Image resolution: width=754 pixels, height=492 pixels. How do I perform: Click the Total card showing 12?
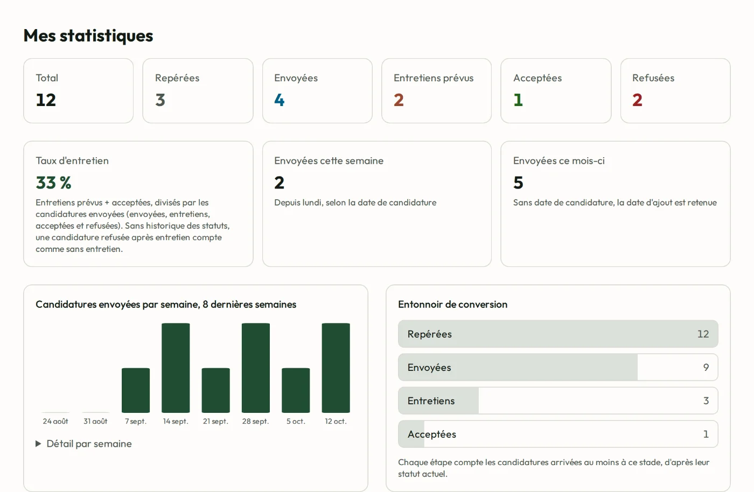79,91
